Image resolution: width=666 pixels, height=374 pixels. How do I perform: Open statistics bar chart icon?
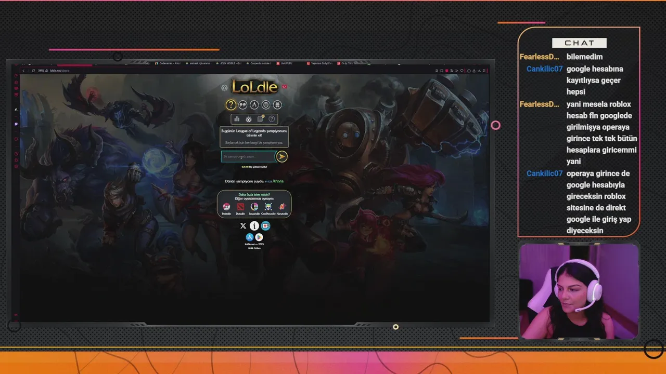pyautogui.click(x=237, y=119)
